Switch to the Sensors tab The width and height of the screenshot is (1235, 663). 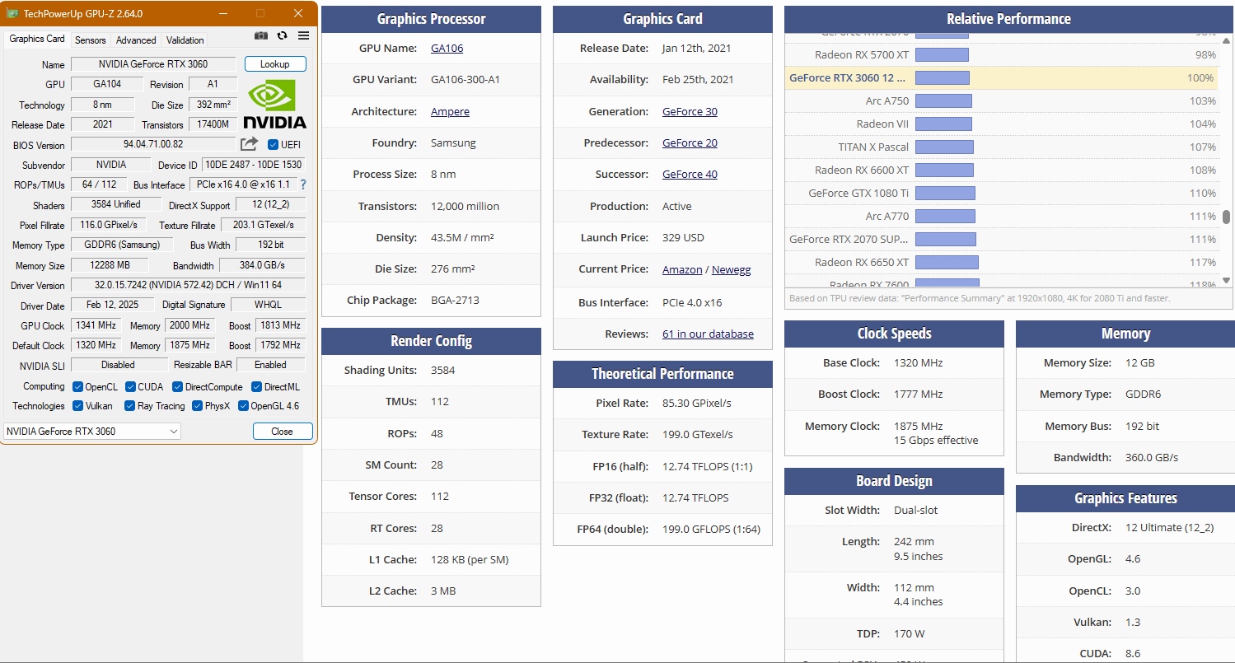coord(91,40)
